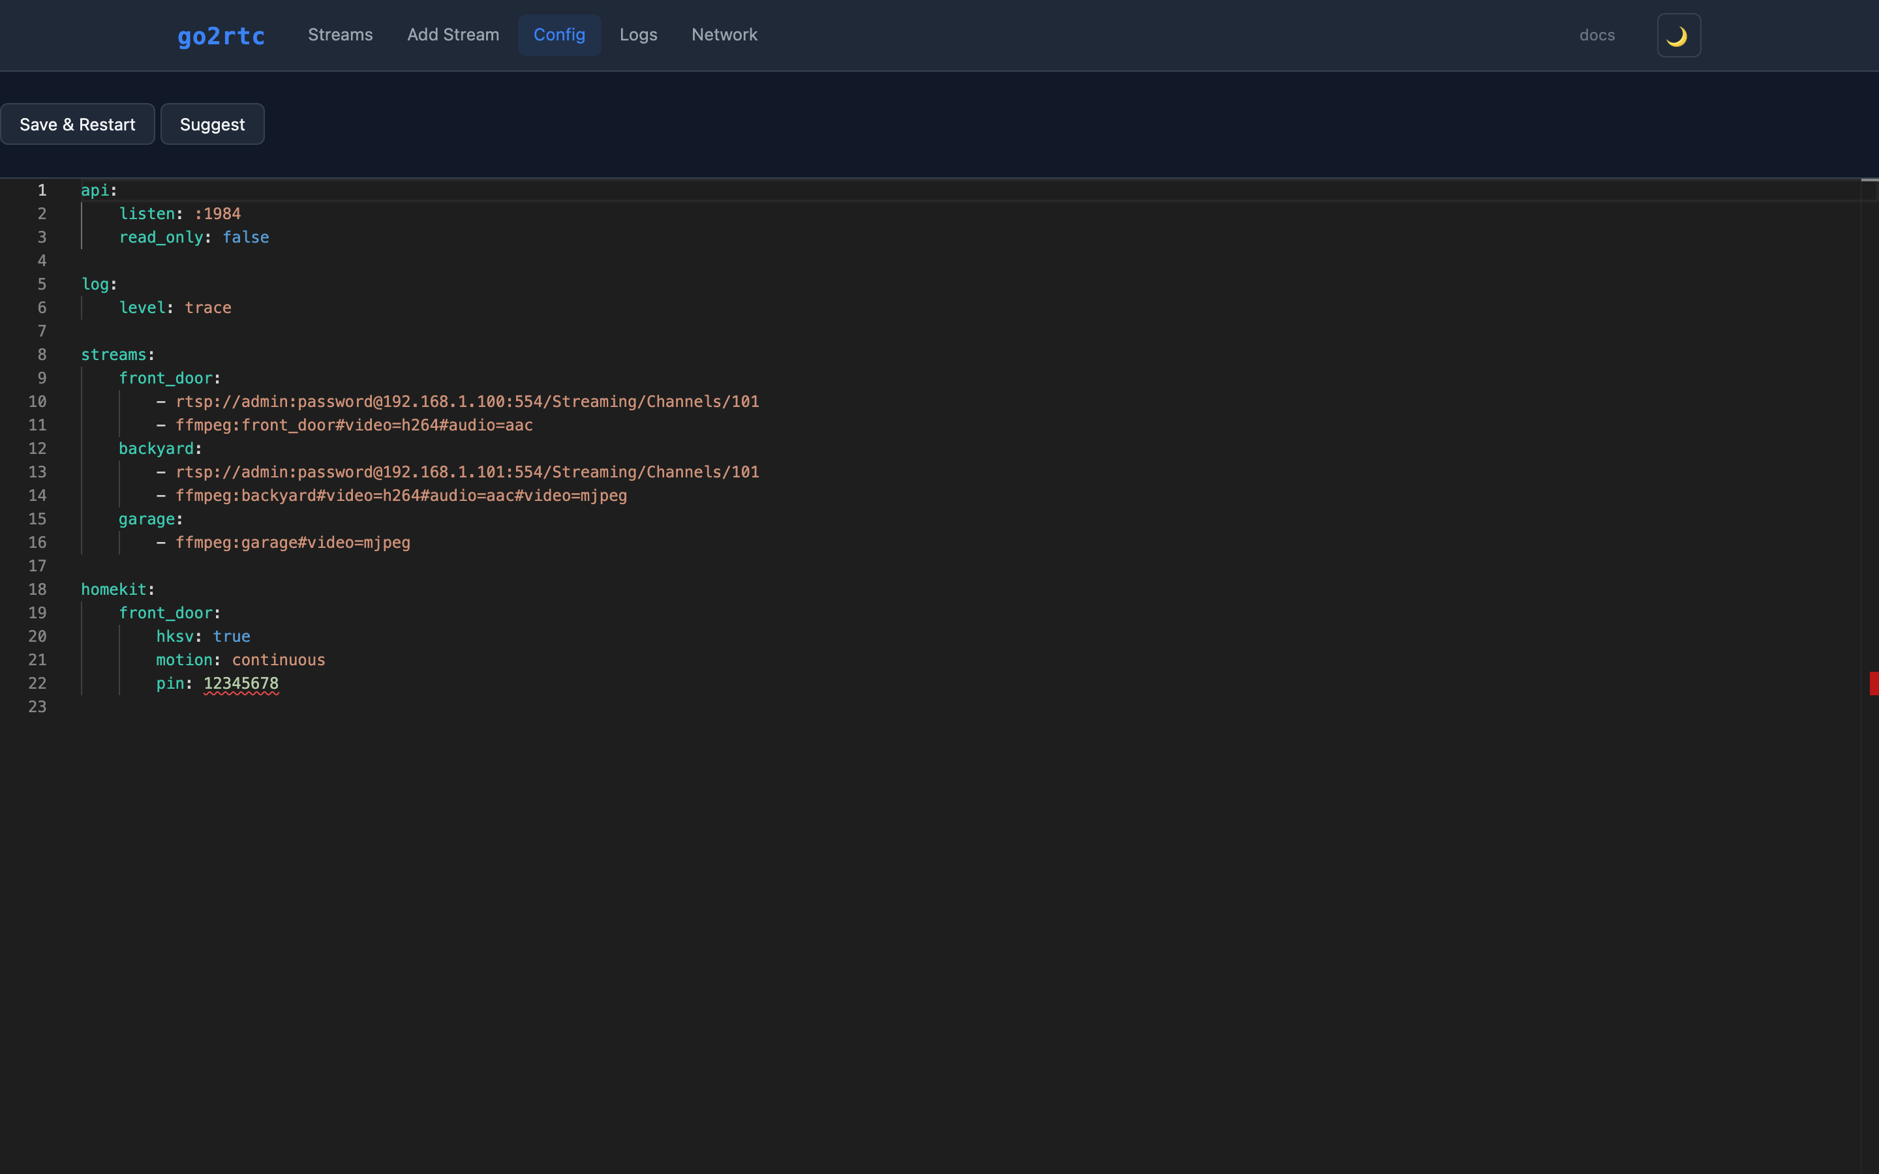Click line number 18 in the gutter
Screen dimensions: 1879x1174
point(37,590)
